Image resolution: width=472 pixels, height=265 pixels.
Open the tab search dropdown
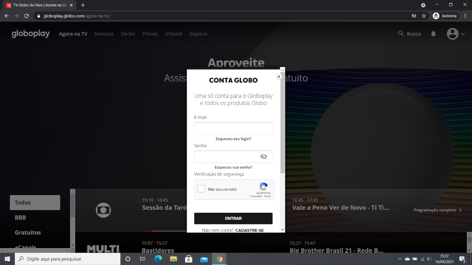point(423,5)
